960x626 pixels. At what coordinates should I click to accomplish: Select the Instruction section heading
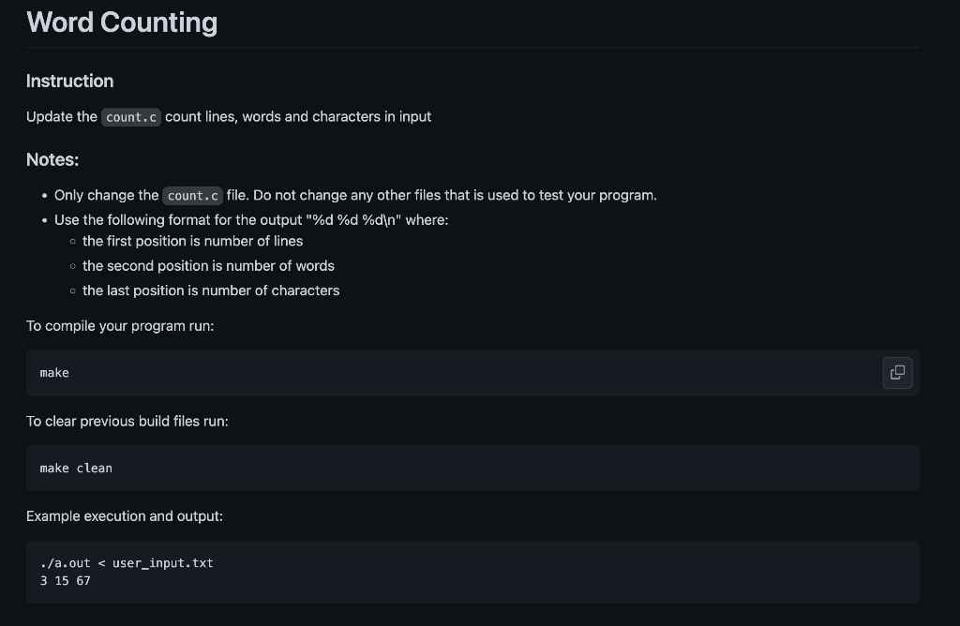(x=69, y=81)
